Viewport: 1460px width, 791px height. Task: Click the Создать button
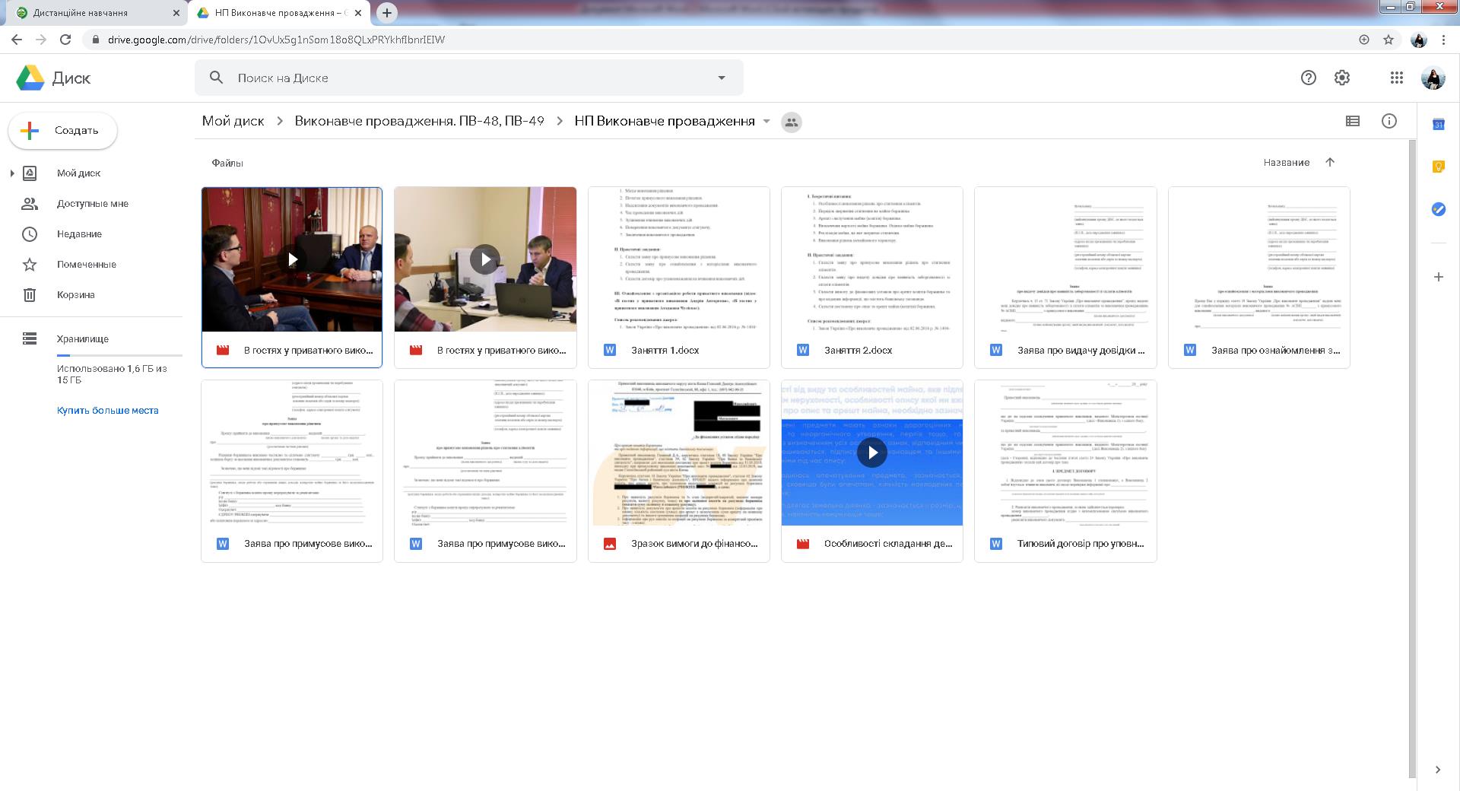point(63,131)
